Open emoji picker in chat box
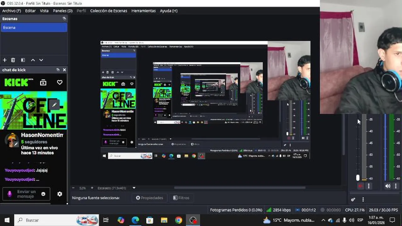This screenshot has width=402, height=226. point(43,194)
